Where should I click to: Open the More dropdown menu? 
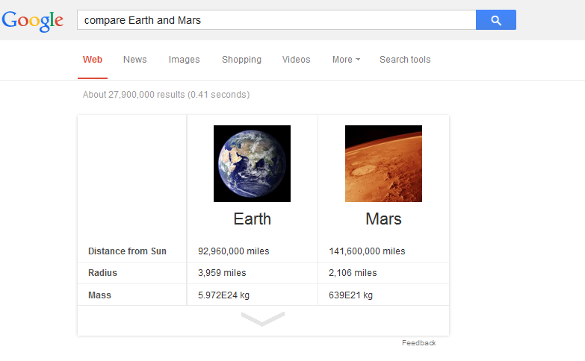(x=346, y=60)
